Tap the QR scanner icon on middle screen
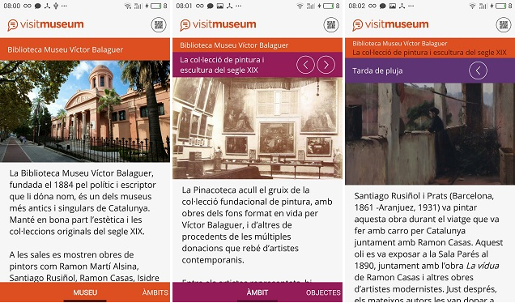 [331, 24]
